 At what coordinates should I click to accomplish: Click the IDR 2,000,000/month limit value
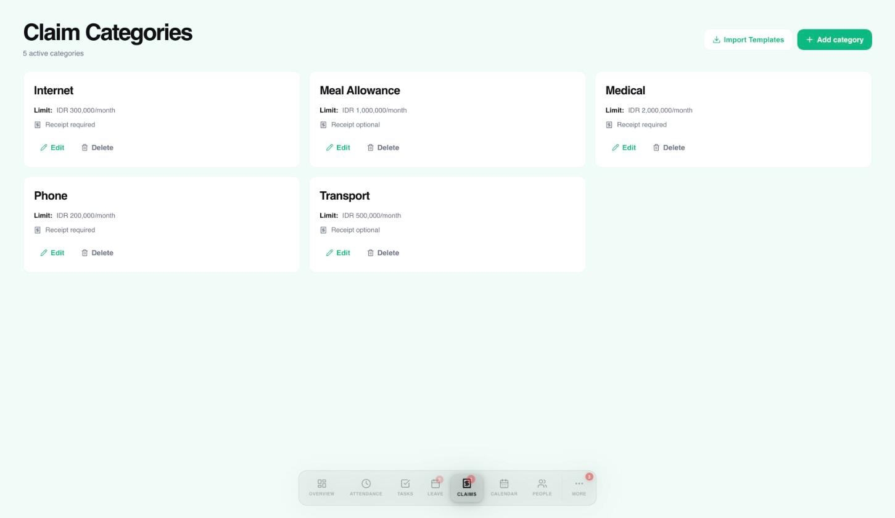tap(660, 110)
